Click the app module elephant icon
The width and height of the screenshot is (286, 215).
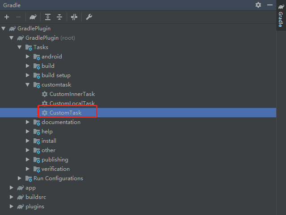(21, 188)
